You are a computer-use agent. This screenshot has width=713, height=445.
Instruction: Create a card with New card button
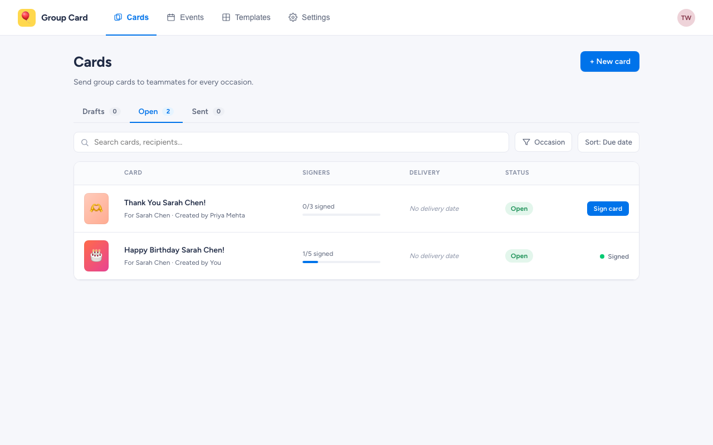tap(610, 61)
